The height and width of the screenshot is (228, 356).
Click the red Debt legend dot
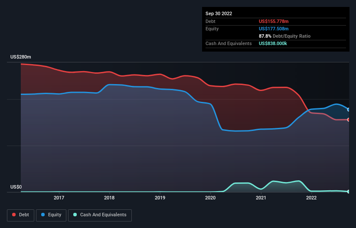14,215
